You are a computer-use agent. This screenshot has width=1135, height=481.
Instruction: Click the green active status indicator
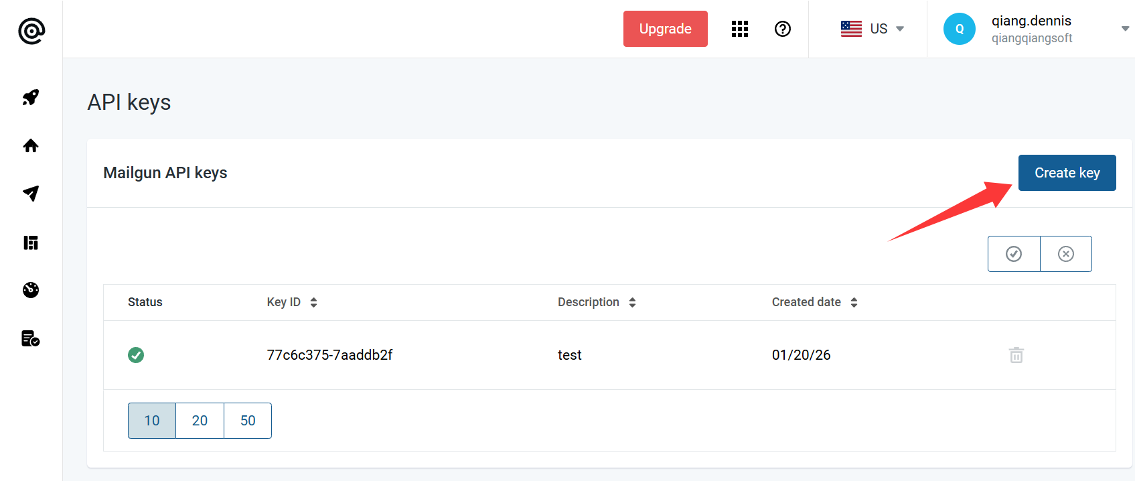pyautogui.click(x=136, y=355)
